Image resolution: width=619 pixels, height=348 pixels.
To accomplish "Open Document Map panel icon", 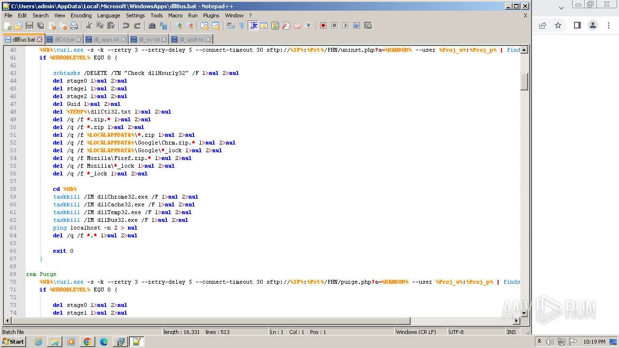I will (x=275, y=26).
